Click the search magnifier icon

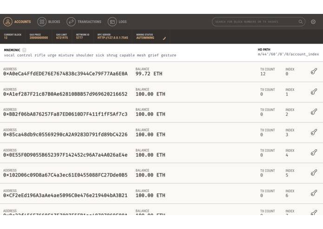click(x=301, y=22)
